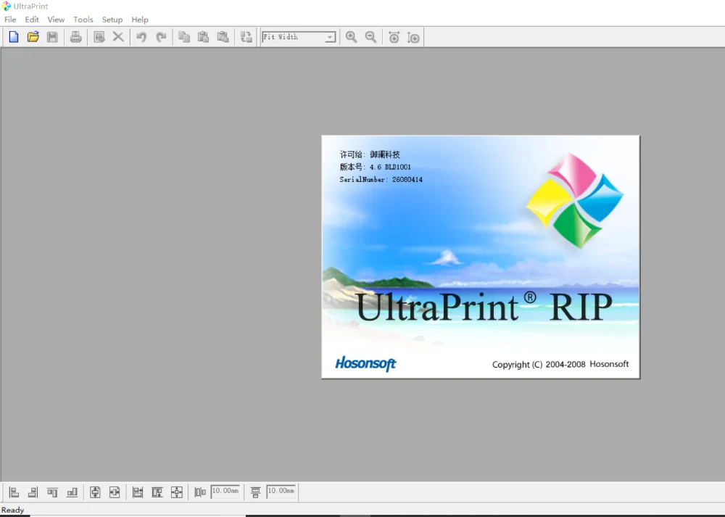Click the Print icon in the toolbar
725x517 pixels.
click(x=76, y=37)
